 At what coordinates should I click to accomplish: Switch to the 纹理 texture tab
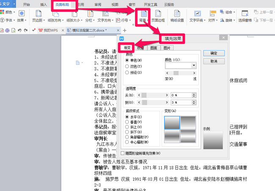coord(140,48)
